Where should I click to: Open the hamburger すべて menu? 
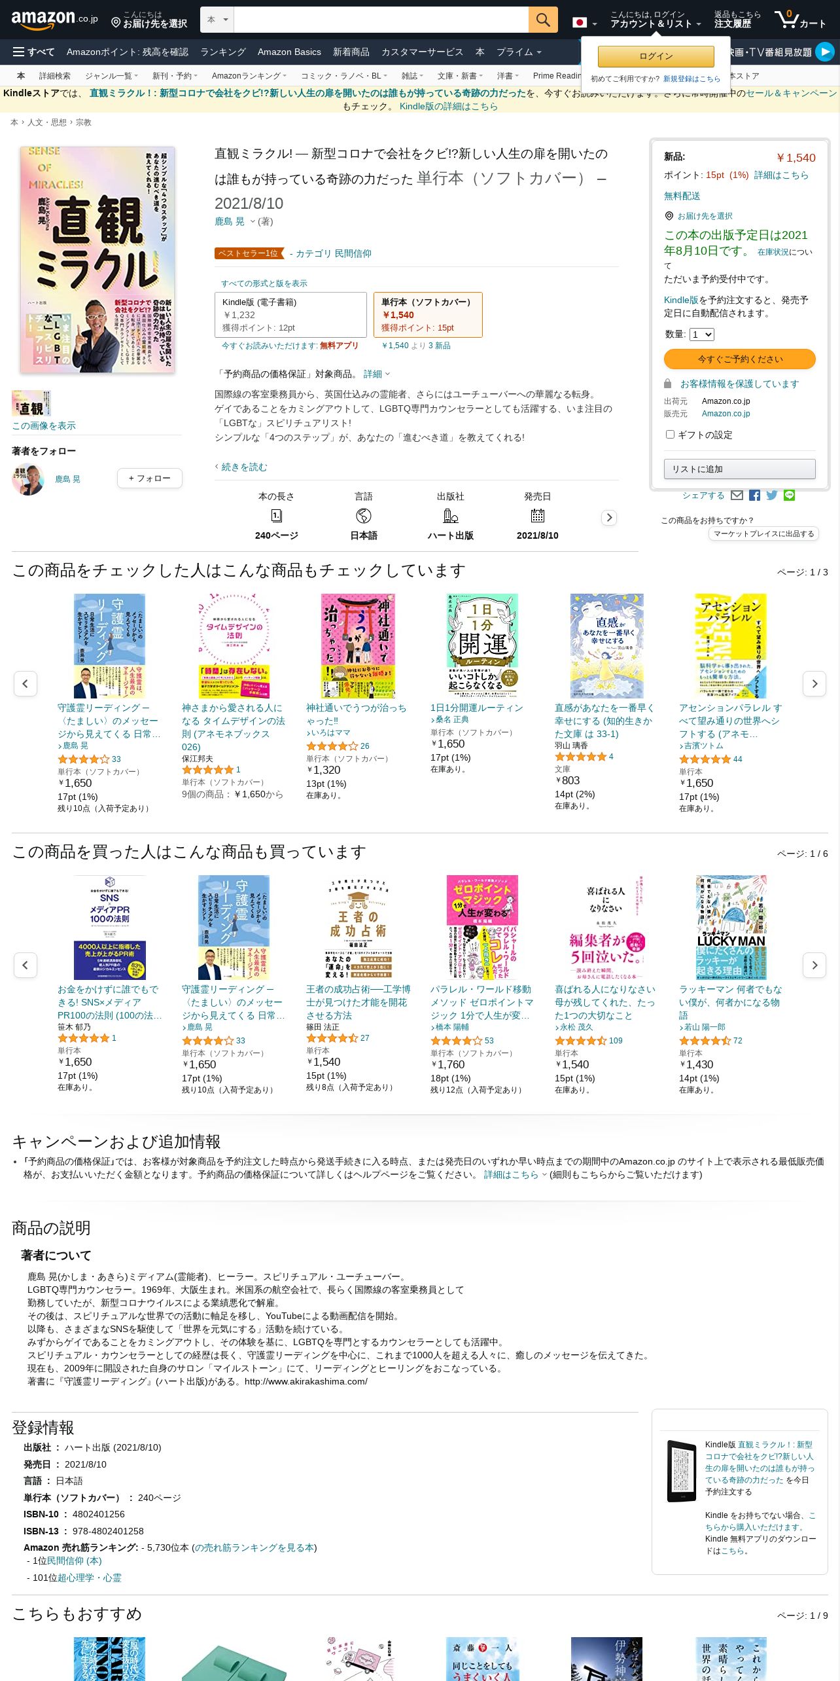(x=33, y=52)
